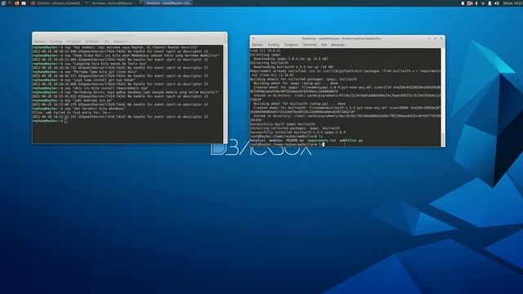Minimize the root terminal window
This screenshot has width=523, height=294.
[x=429, y=38]
